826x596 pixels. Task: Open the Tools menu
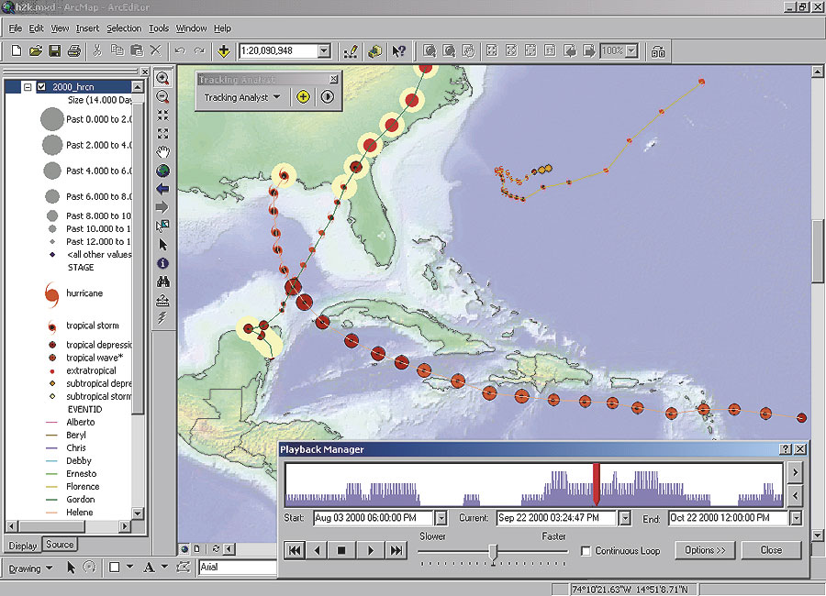point(159,28)
